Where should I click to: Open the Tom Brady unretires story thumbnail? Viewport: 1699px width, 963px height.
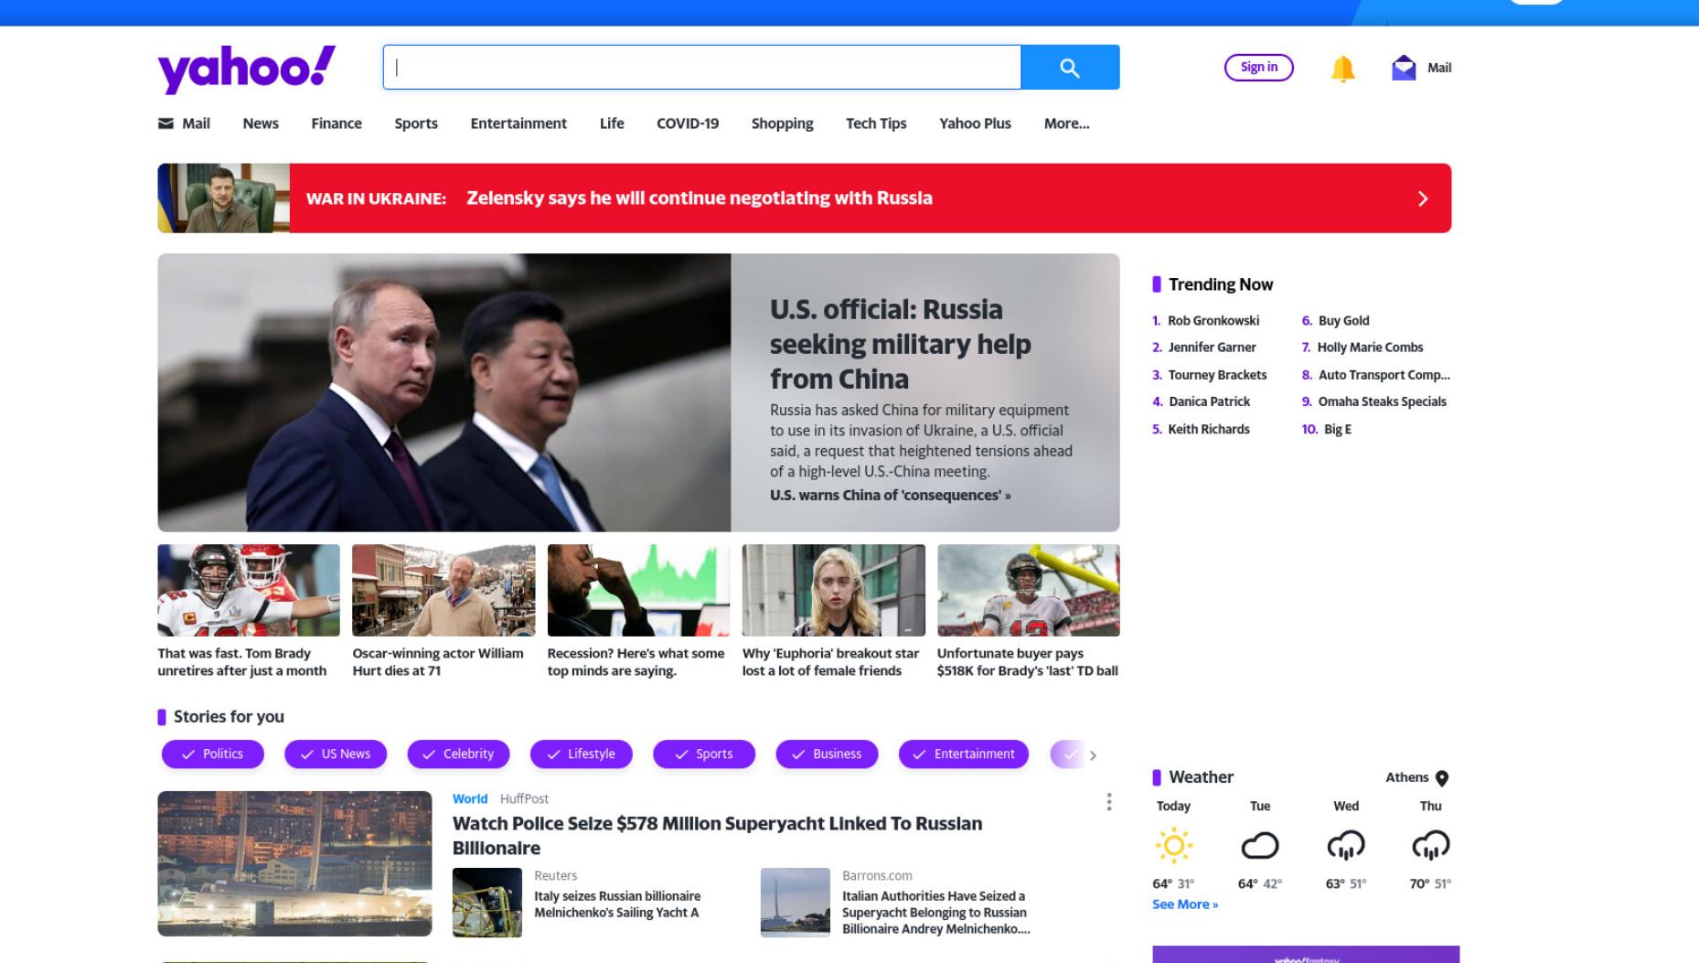(x=249, y=591)
